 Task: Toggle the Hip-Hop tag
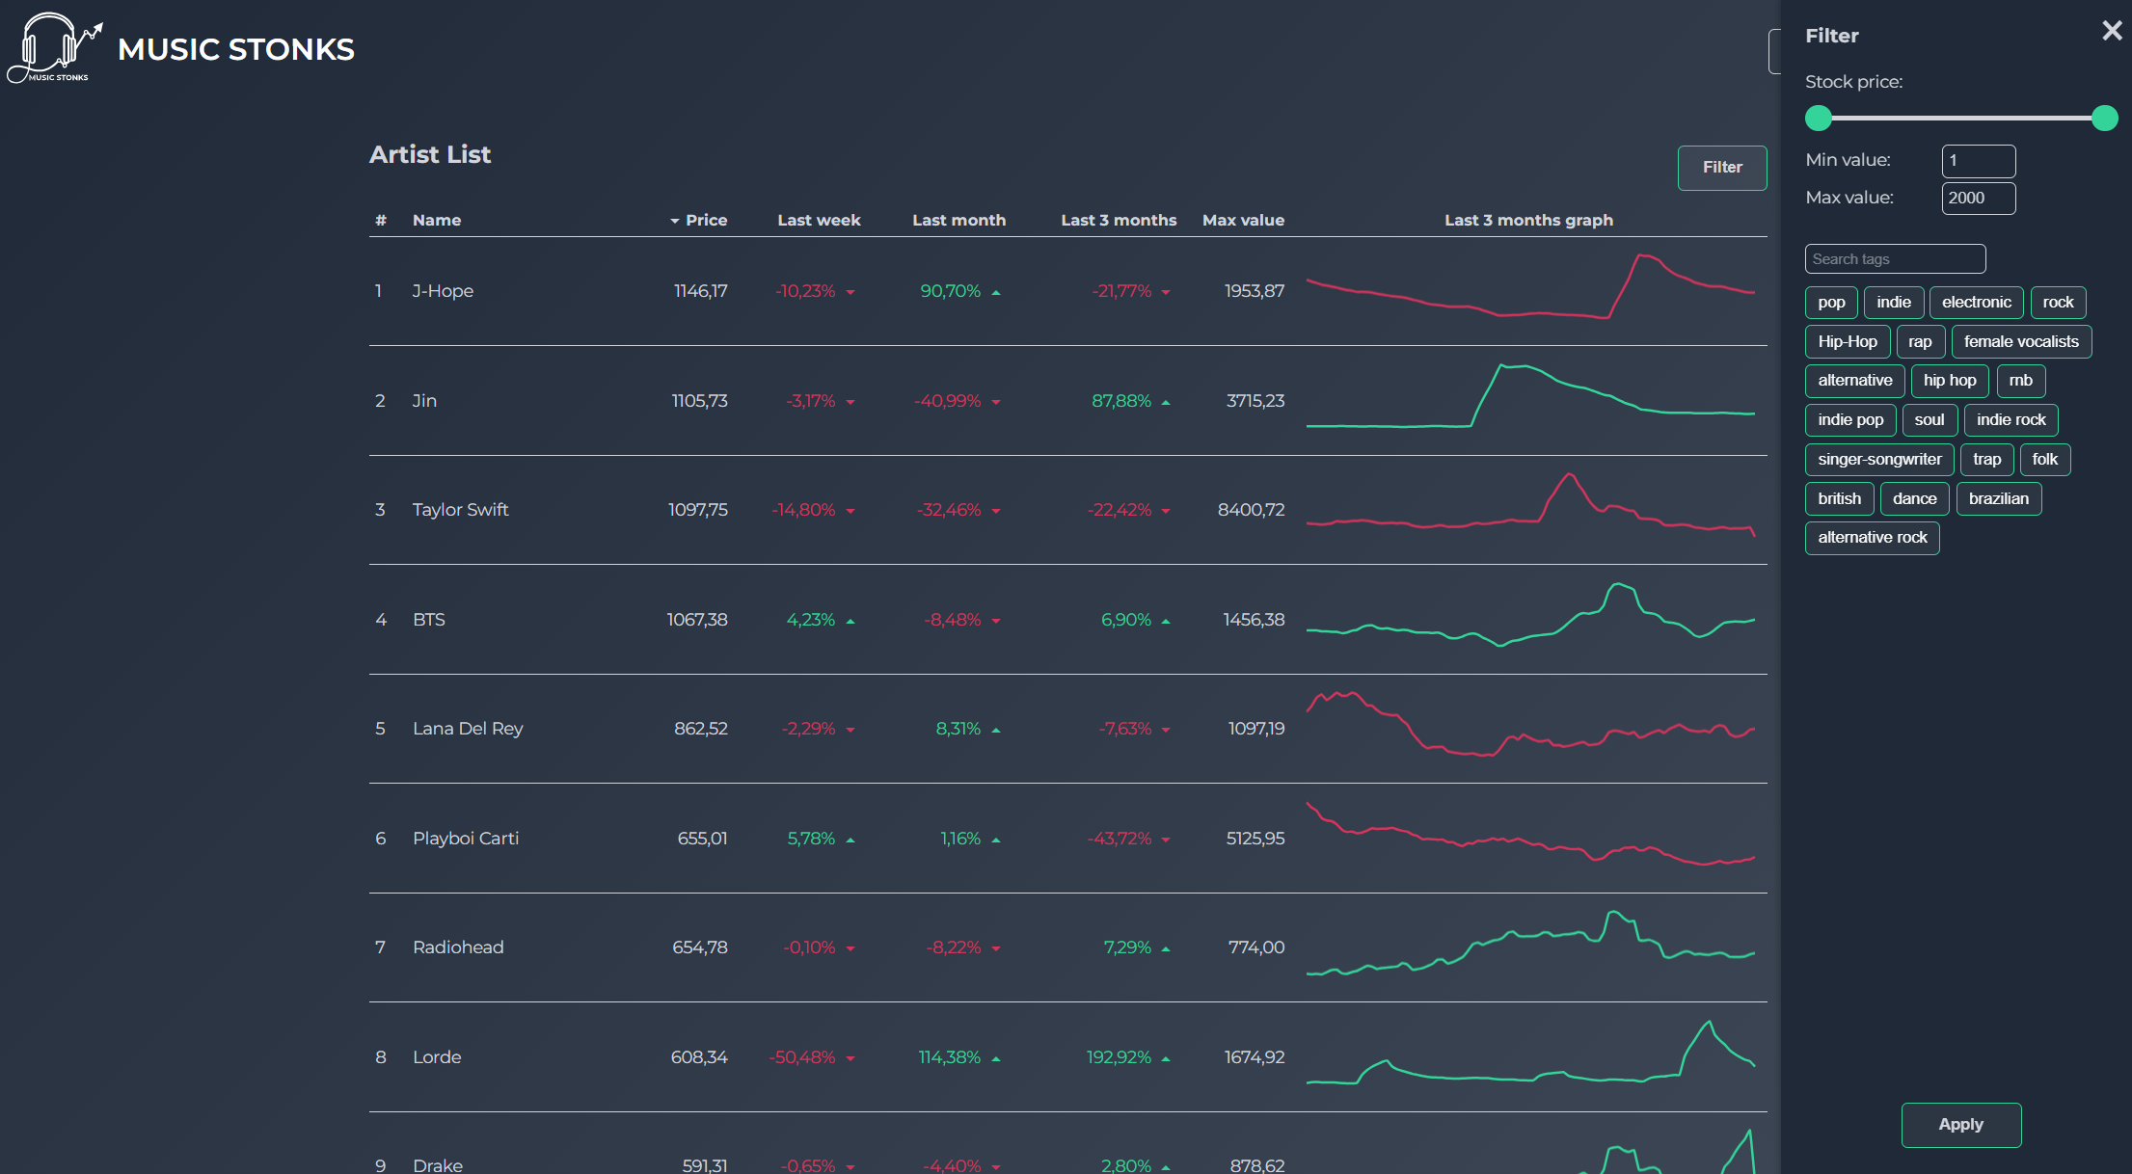click(x=1848, y=342)
